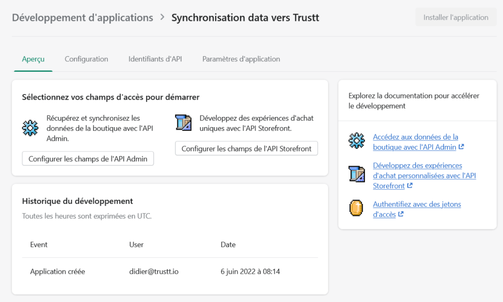Click external link icon after jetons d'accès

[x=401, y=214]
